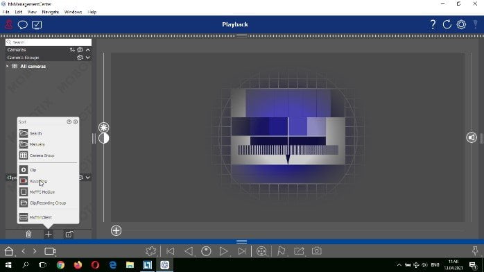
Task: Click the contrast half-circle icon
Action: (104, 138)
